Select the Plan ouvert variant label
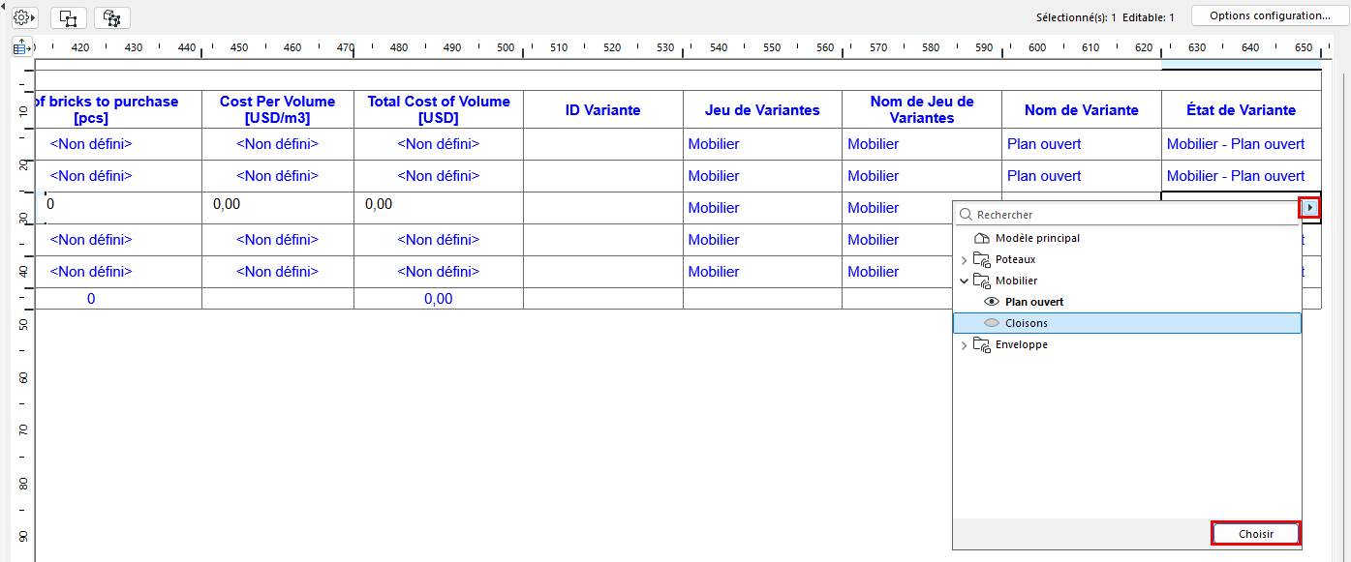This screenshot has height=562, width=1351. [x=1034, y=302]
